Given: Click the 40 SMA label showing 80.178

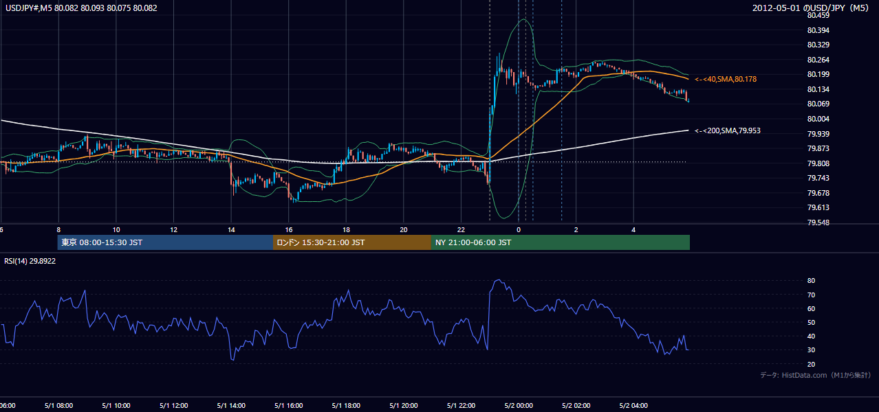Looking at the screenshot, I should (x=726, y=80).
